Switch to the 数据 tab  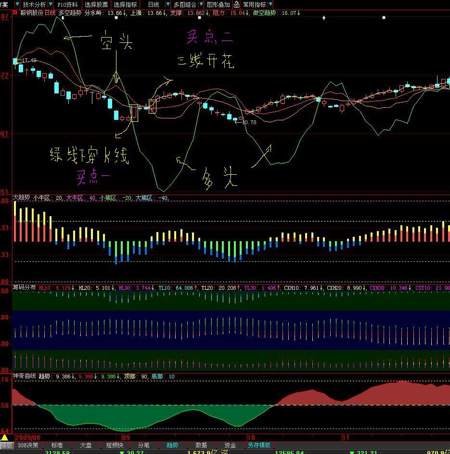pyautogui.click(x=201, y=445)
